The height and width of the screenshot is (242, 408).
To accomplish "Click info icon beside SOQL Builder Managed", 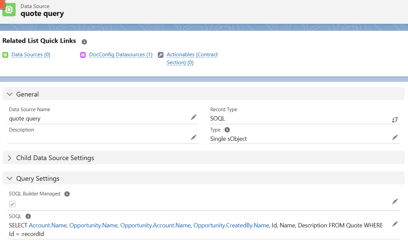I will point(67,194).
